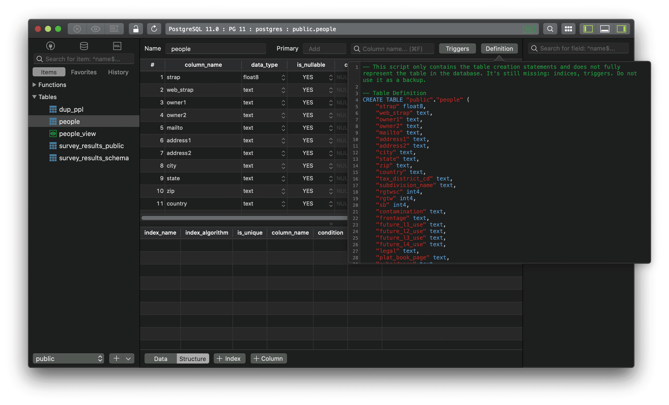
Task: Click the cancel query toolbar icon
Action: click(77, 29)
